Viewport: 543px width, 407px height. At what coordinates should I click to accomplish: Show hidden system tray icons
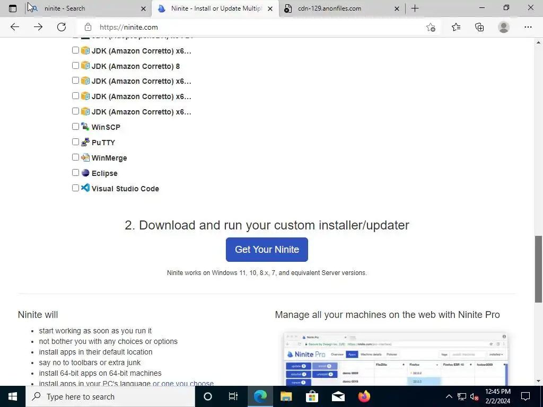[449, 396]
